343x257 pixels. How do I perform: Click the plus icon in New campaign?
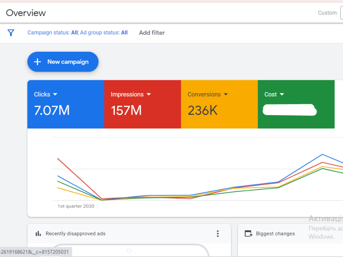click(x=37, y=62)
